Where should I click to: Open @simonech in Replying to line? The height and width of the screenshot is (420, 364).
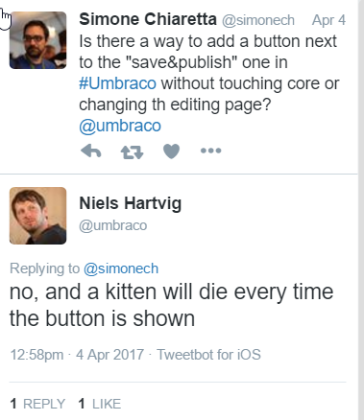(121, 268)
